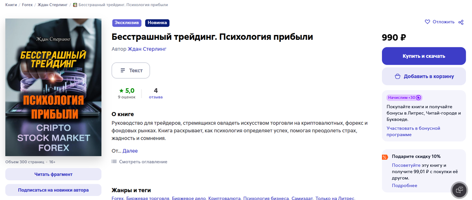Screen dimensions: 472x200
Task: Click the list icon beside Смотреть оглавление
Action: 114,162
